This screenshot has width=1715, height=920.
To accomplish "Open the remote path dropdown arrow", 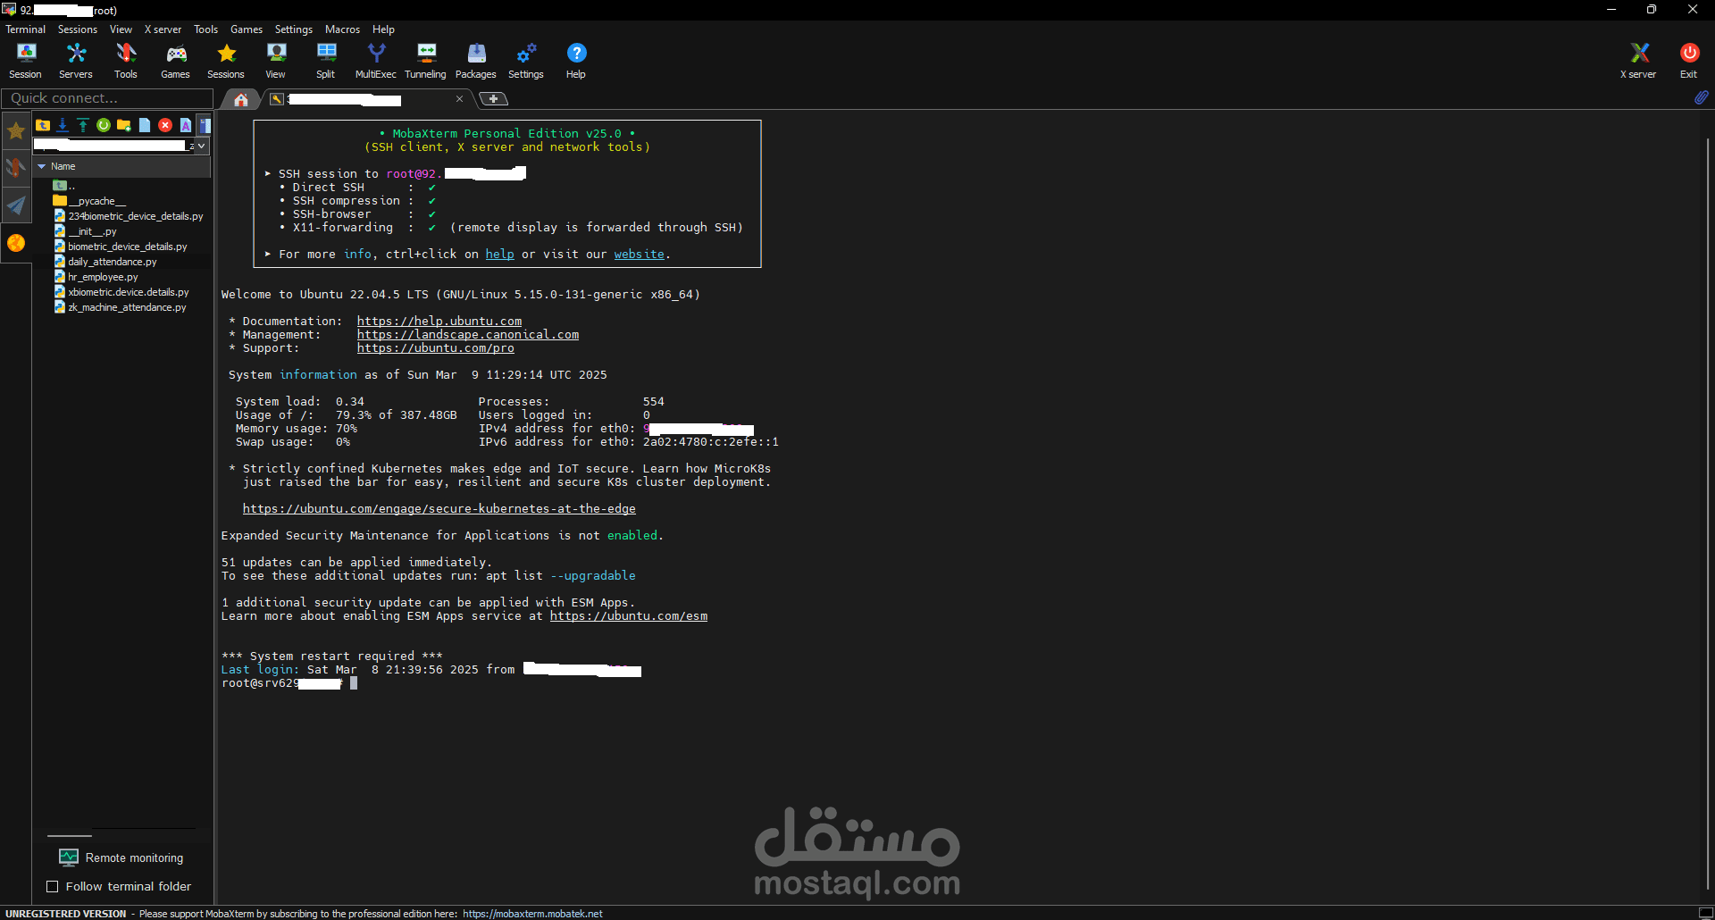I will click(202, 146).
